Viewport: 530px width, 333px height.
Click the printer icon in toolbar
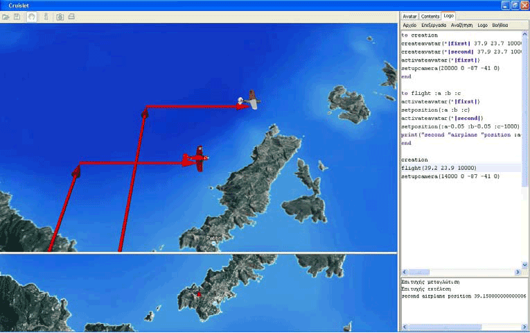[71, 17]
